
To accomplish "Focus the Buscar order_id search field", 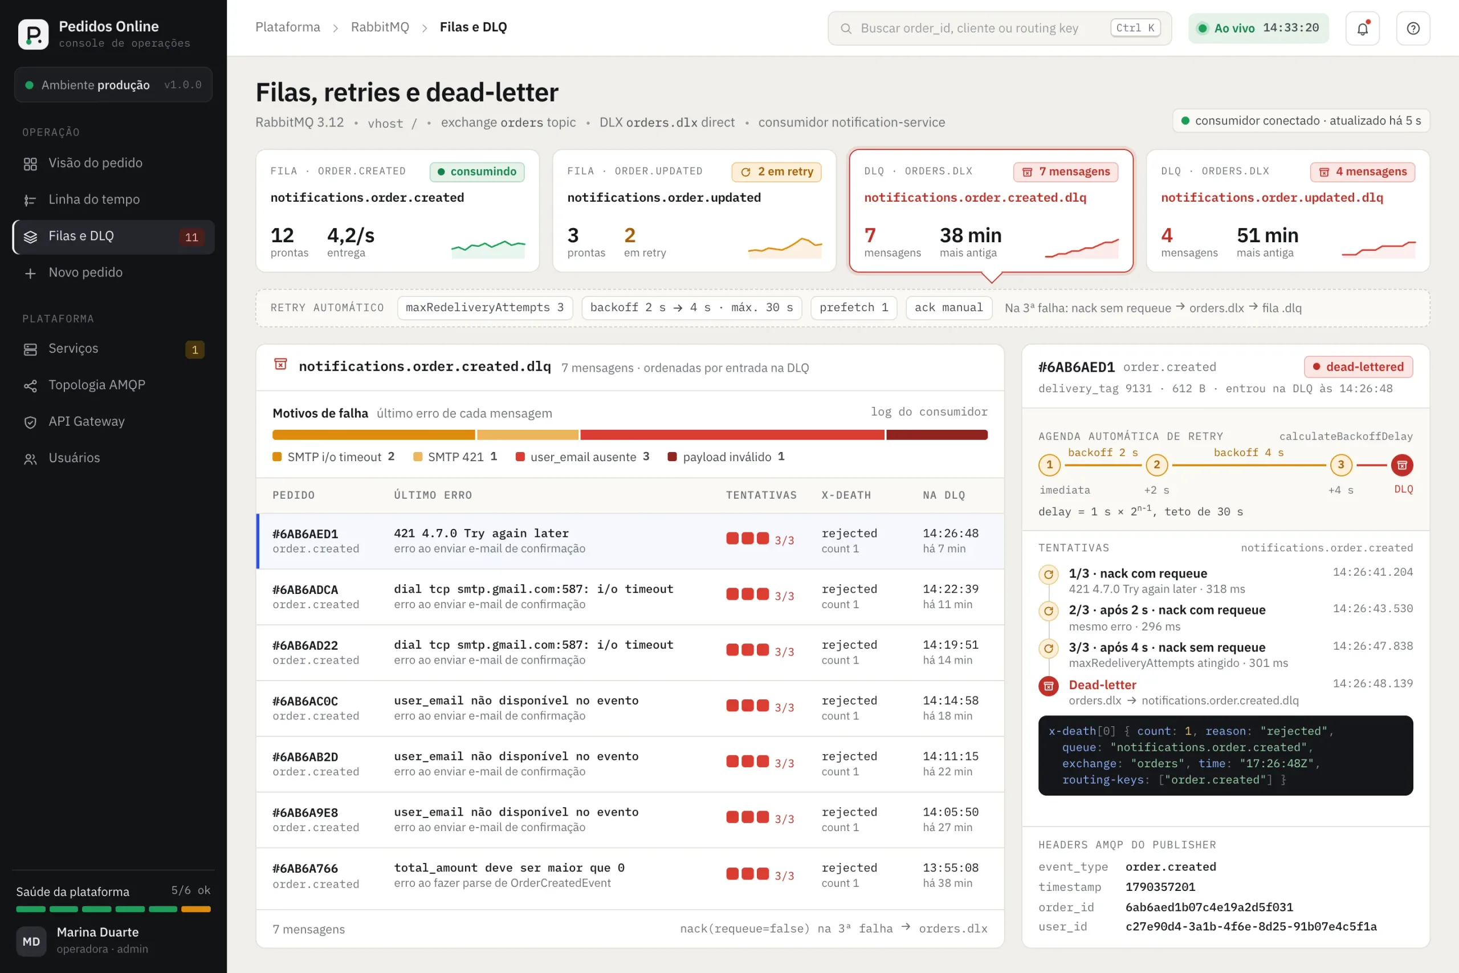I will click(999, 28).
